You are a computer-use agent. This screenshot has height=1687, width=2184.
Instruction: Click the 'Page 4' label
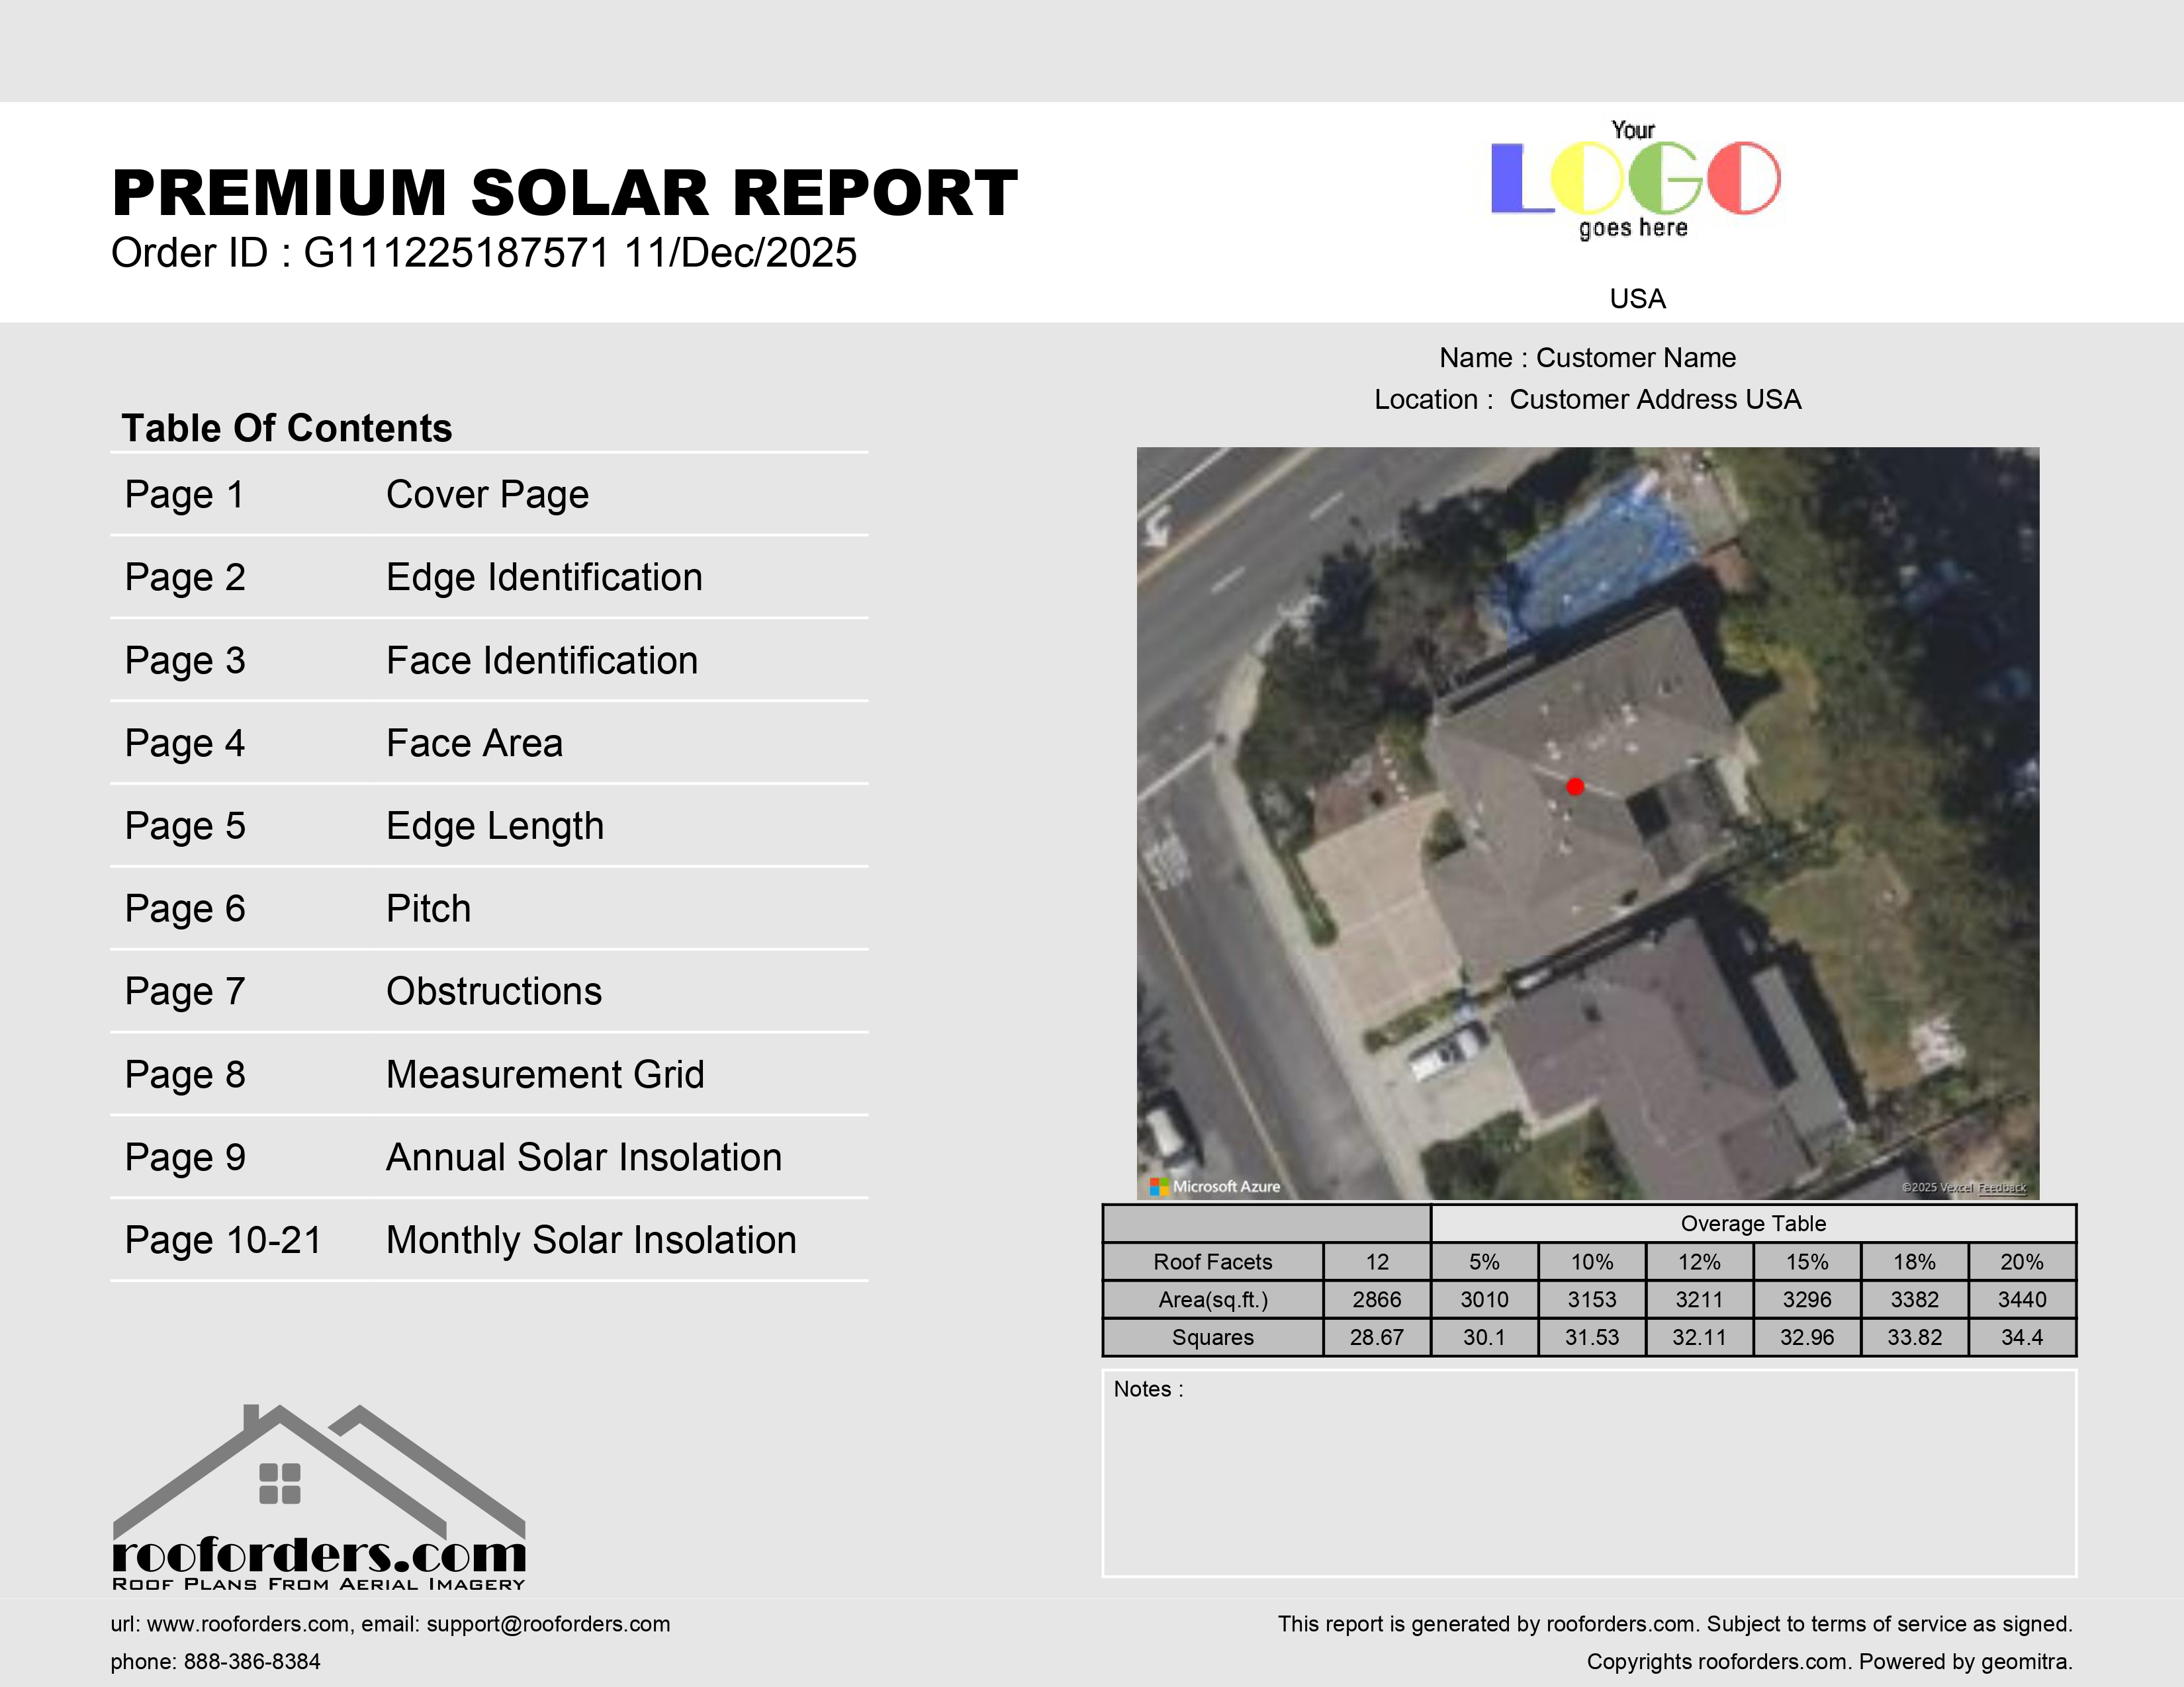pyautogui.click(x=185, y=744)
